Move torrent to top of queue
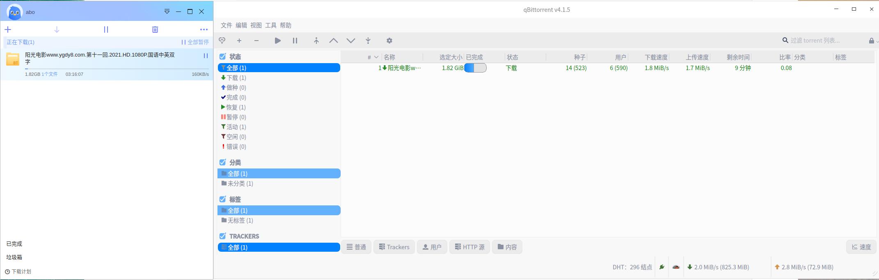 coord(316,41)
